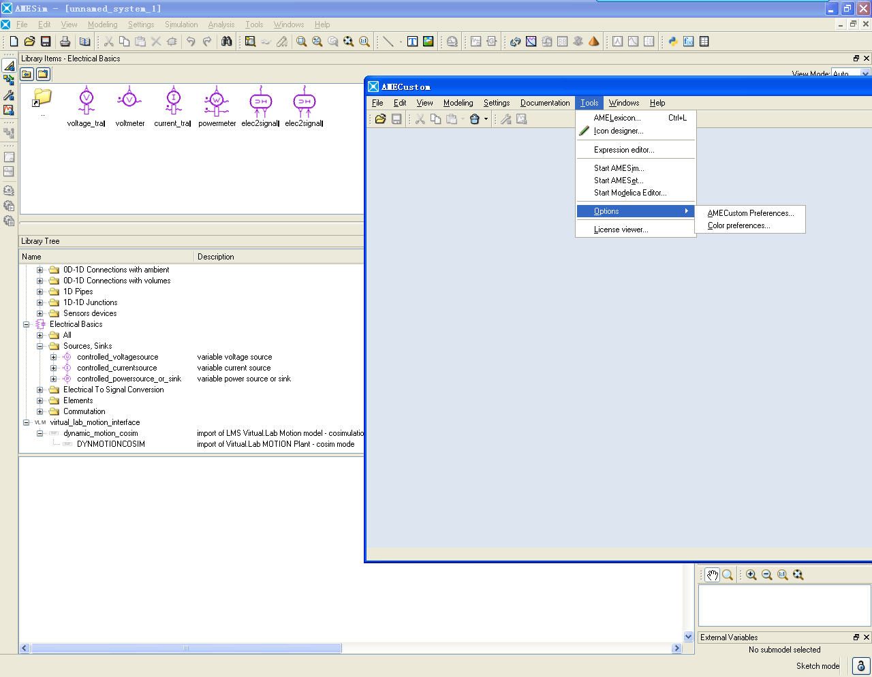Screen dimensions: 872x677
Task: Click the Undo arrow in AMESim toolbar
Action: [x=191, y=42]
